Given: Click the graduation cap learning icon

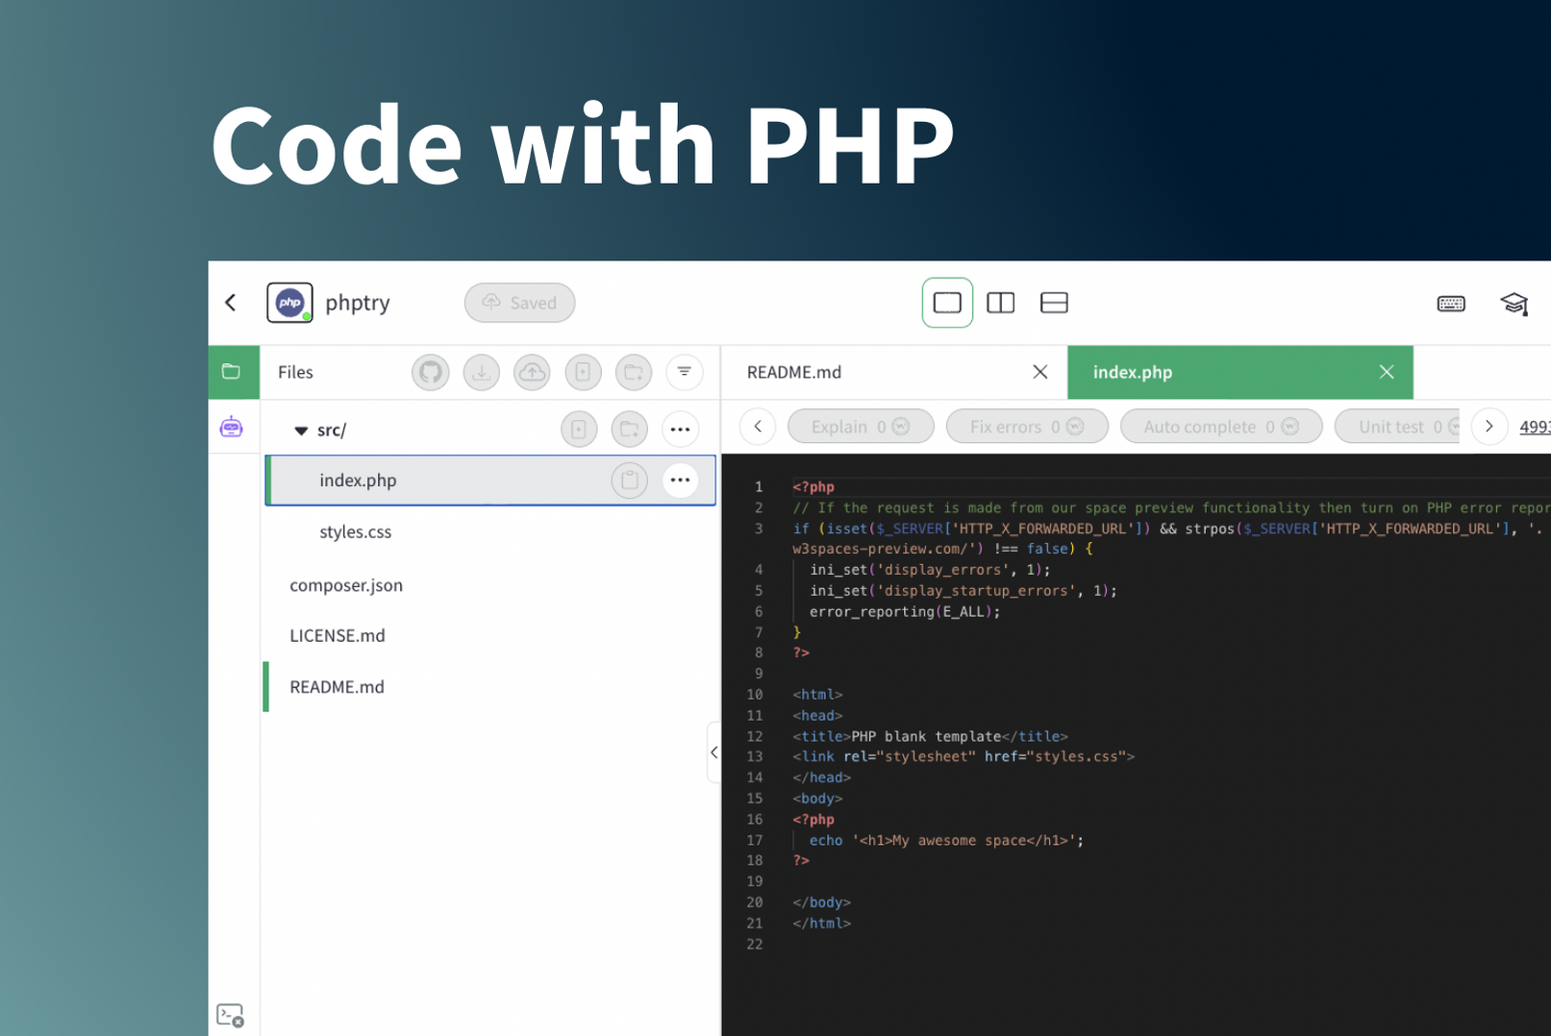Looking at the screenshot, I should pos(1515,303).
